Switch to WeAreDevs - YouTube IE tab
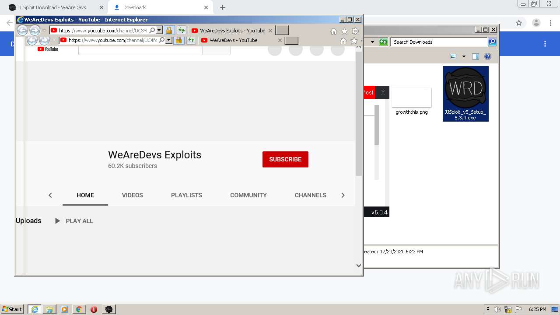This screenshot has width=560, height=315. click(x=241, y=40)
